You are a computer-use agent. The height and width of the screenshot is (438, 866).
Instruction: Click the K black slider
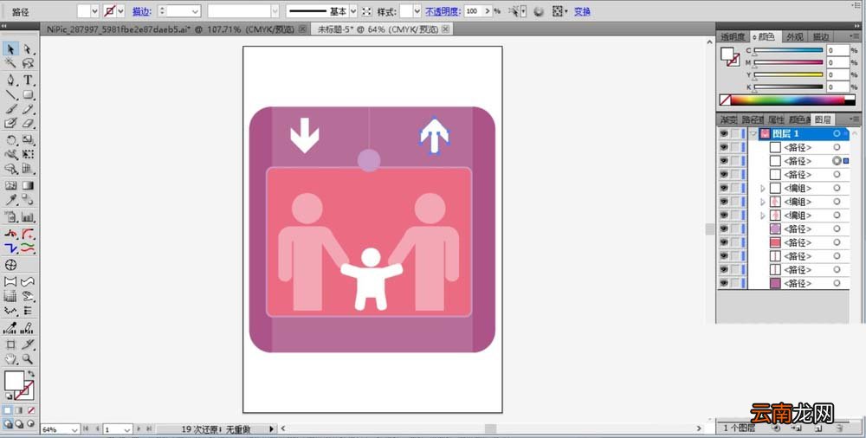(789, 87)
